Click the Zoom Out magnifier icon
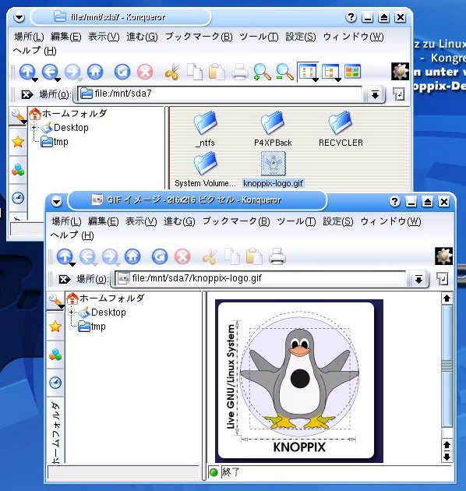Screen dimensions: 466x491 pyautogui.click(x=284, y=72)
